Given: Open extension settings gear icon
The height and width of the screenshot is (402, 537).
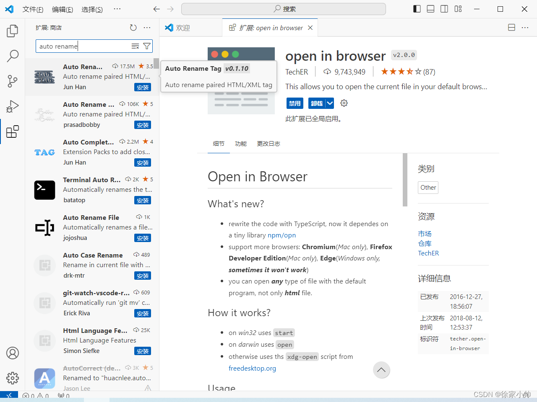Looking at the screenshot, I should click(344, 103).
